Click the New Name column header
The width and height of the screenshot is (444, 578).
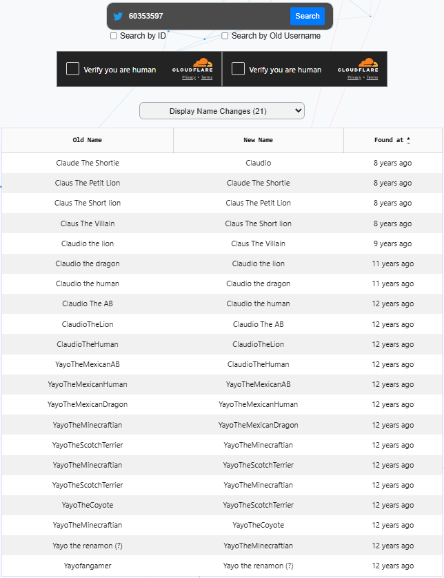pyautogui.click(x=259, y=140)
